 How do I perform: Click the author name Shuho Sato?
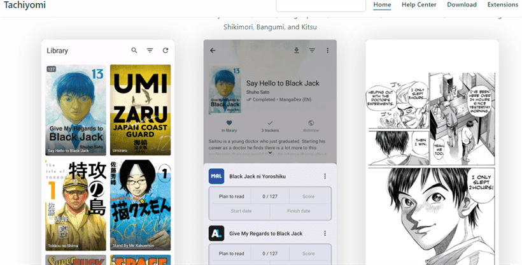(x=258, y=92)
